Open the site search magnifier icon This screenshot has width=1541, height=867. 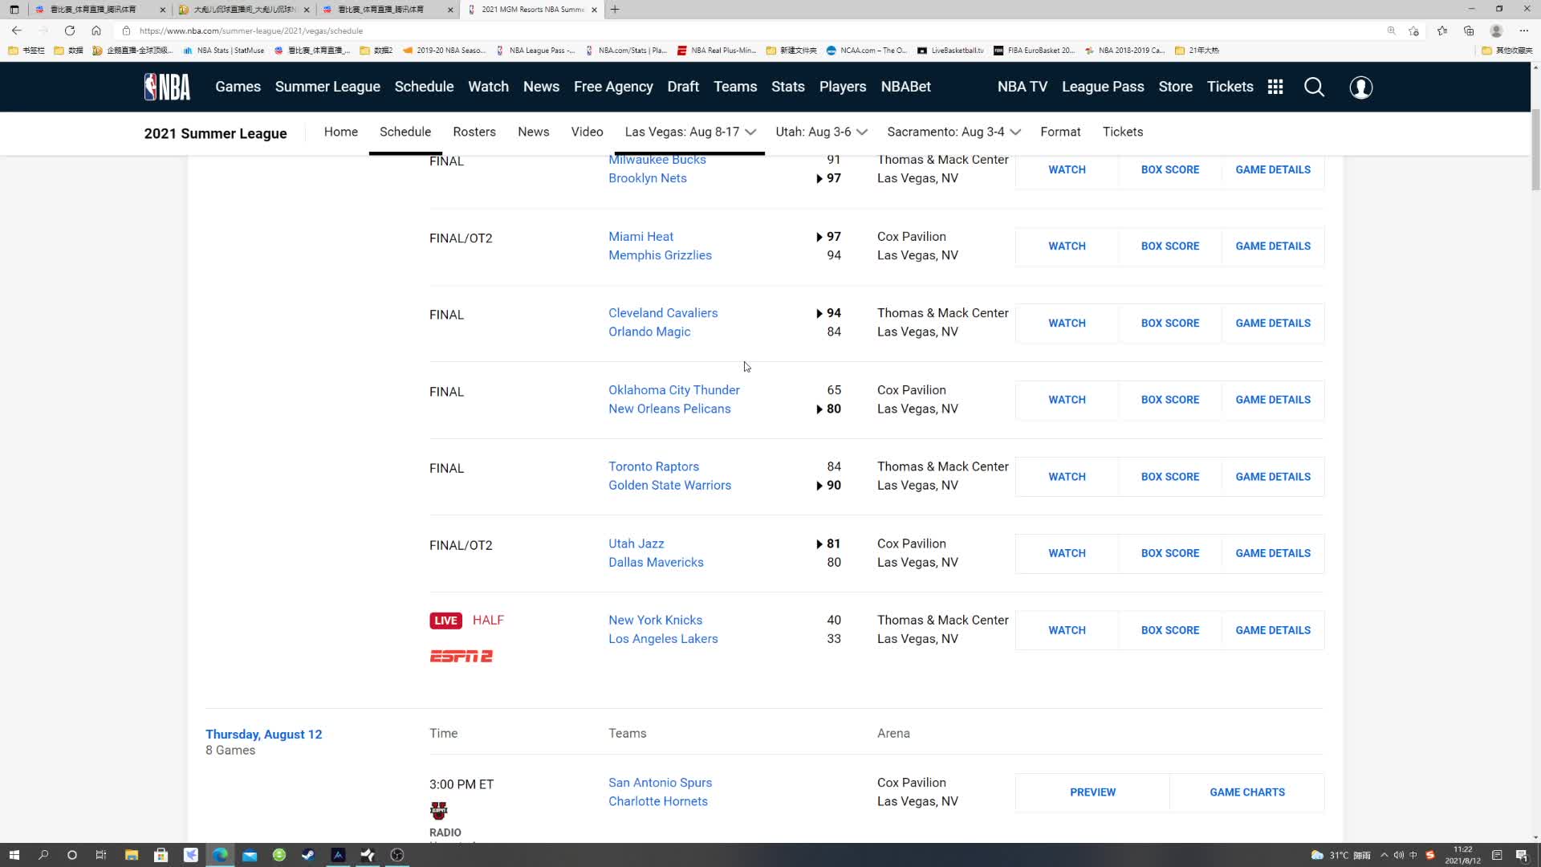click(x=1314, y=87)
